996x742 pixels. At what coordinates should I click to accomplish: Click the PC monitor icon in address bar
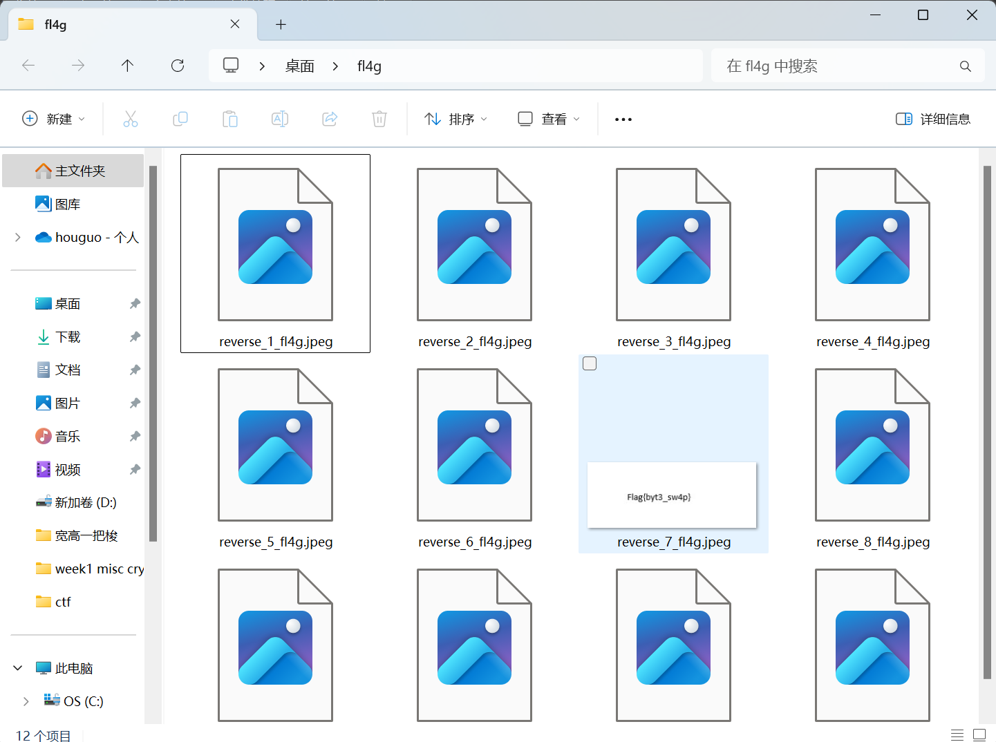231,66
